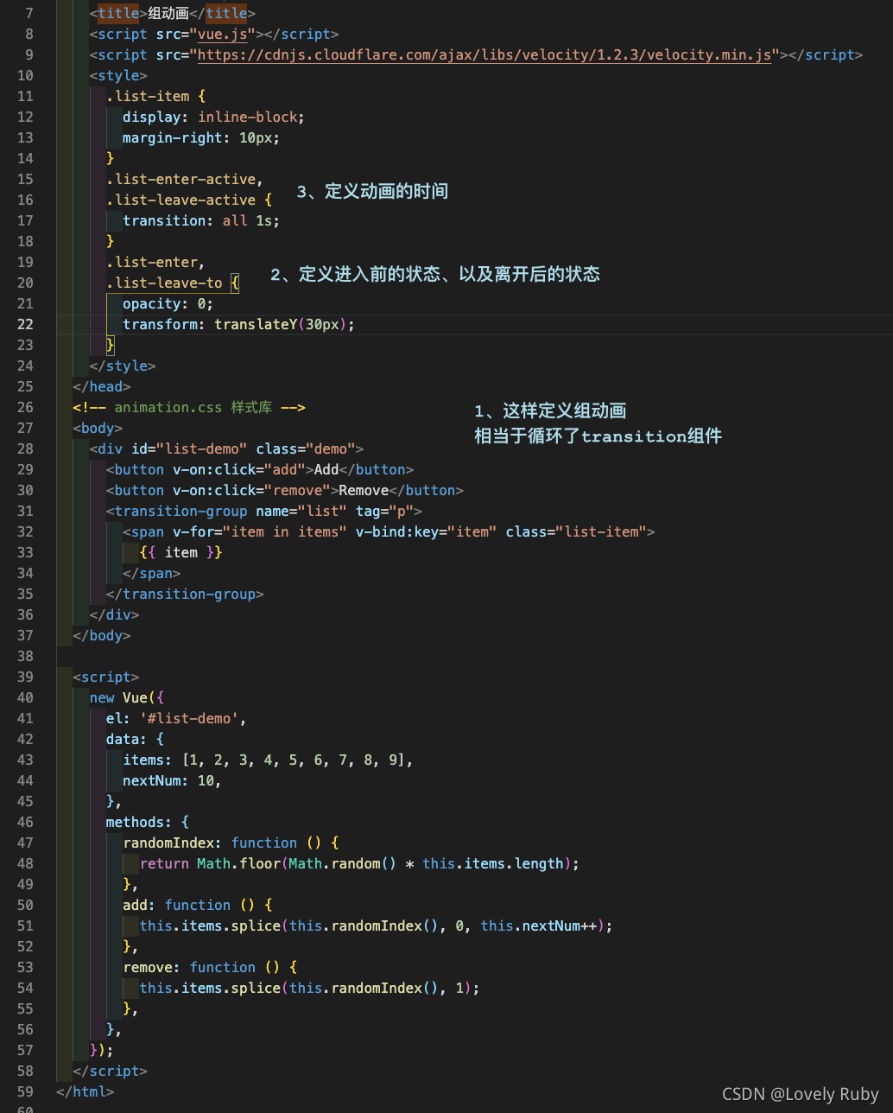Viewport: 893px width, 1113px height.
Task: Click the "data" key on line 42
Action: 123,739
